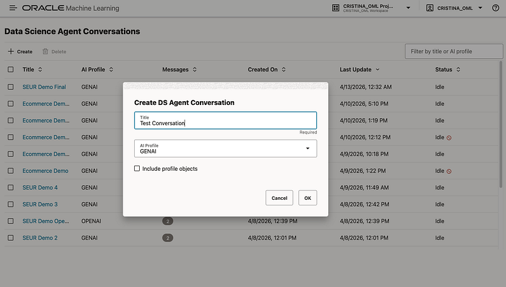Open the SEUR Demo 4 conversation link
Viewport: 506px width, 287px height.
pos(40,188)
